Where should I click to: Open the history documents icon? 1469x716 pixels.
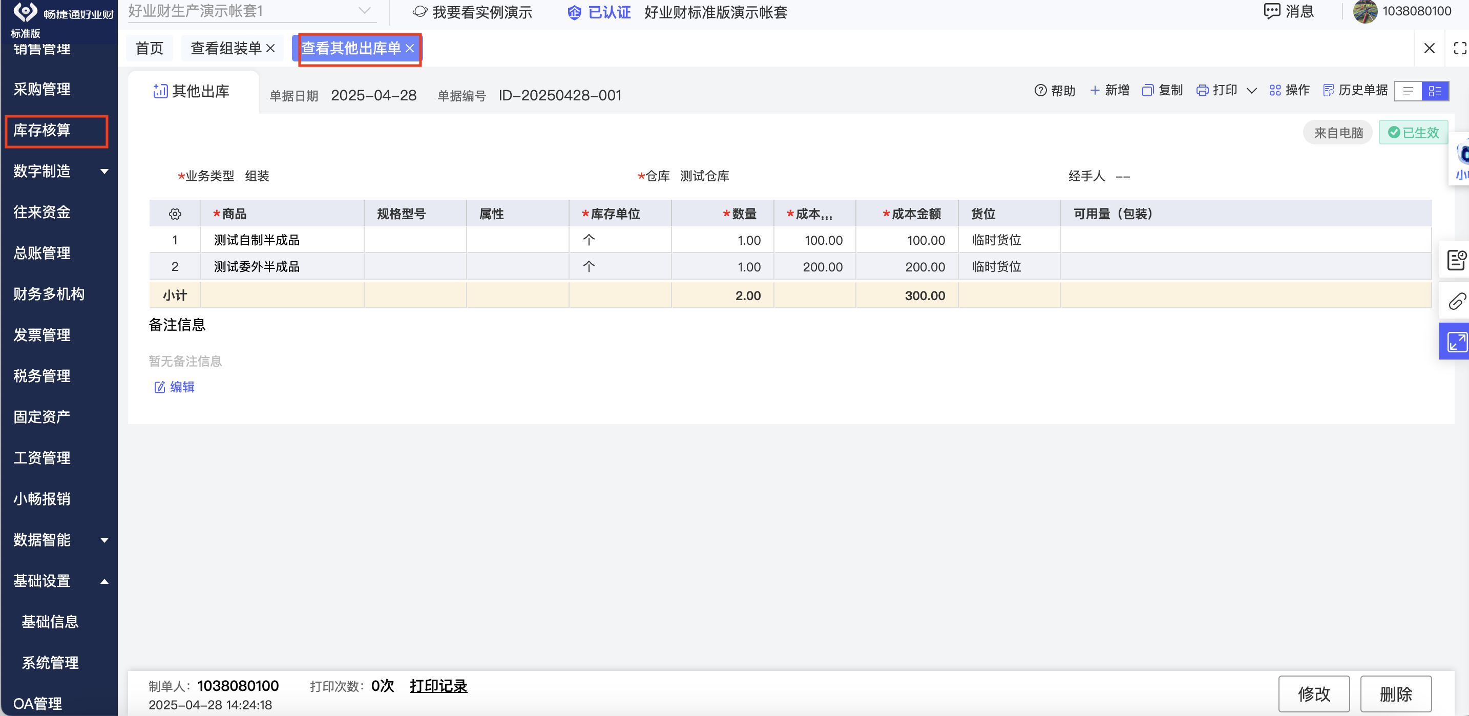pyautogui.click(x=1328, y=90)
